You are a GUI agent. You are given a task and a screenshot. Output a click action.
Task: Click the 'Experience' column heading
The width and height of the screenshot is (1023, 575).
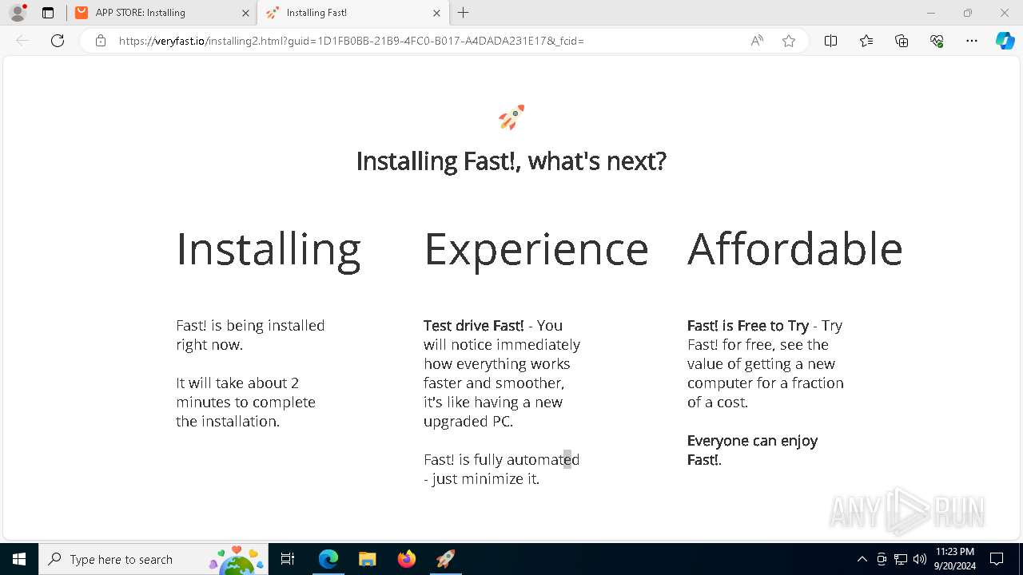click(536, 249)
